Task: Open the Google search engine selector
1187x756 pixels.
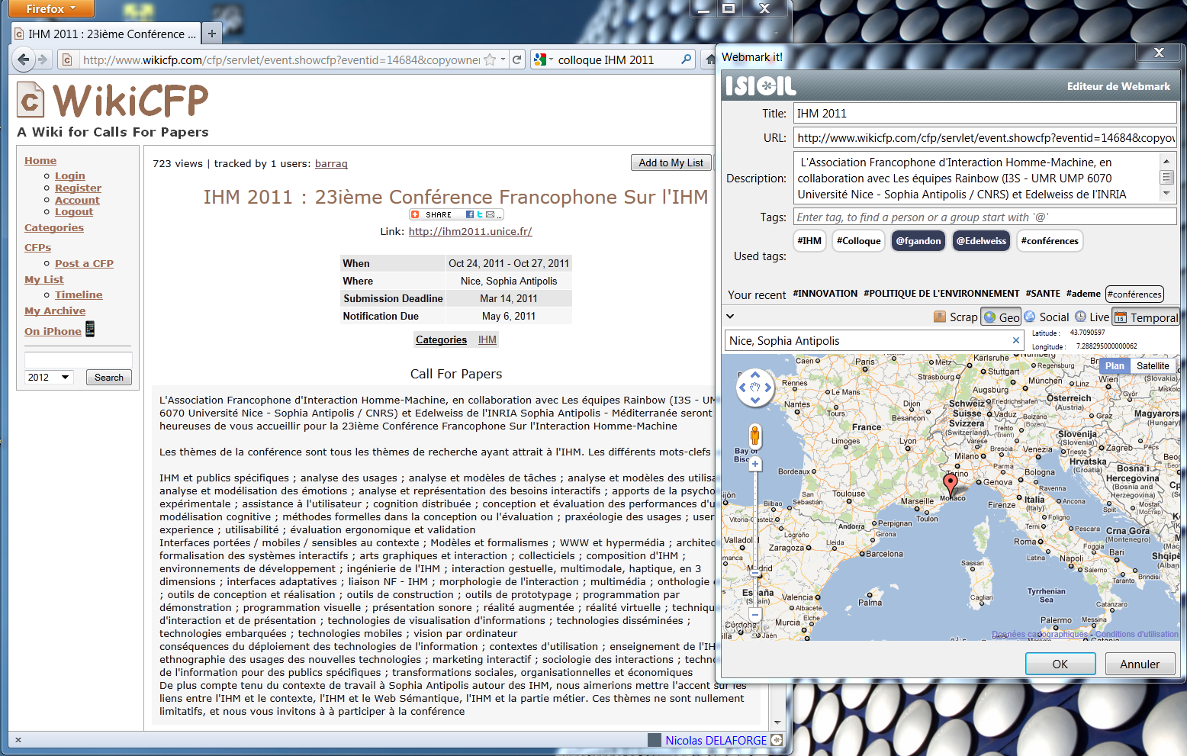Action: pyautogui.click(x=543, y=60)
